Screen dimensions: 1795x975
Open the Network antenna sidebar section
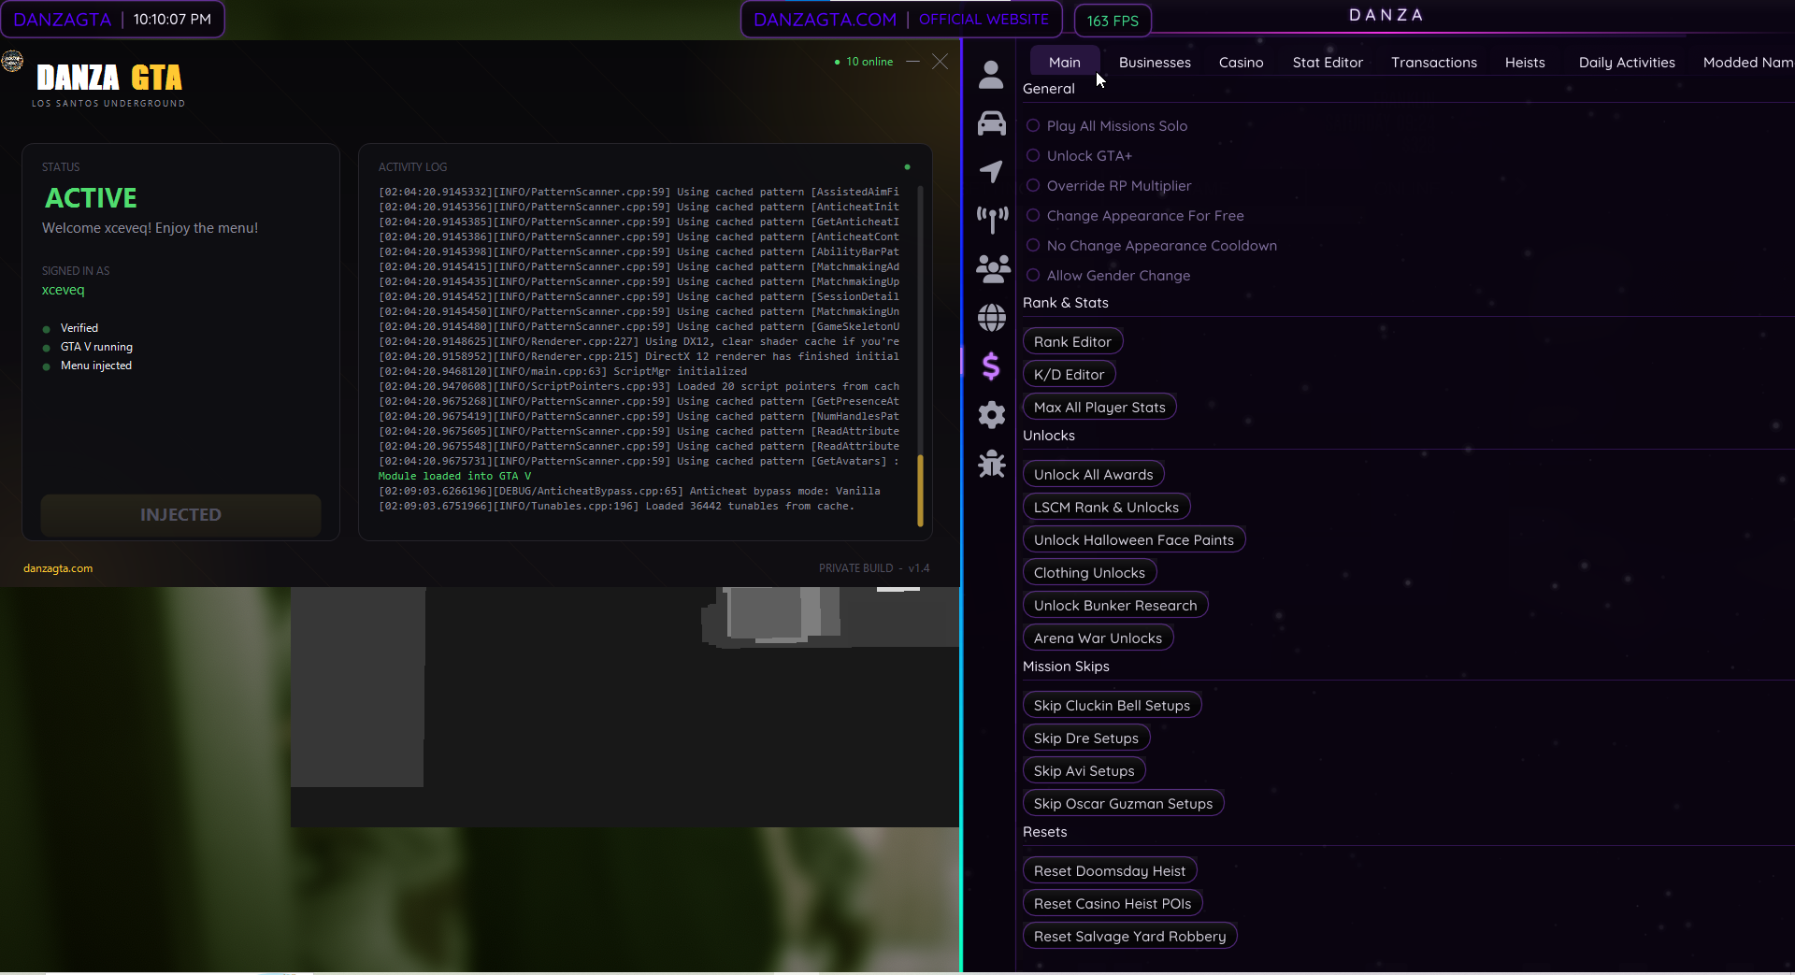click(x=991, y=221)
